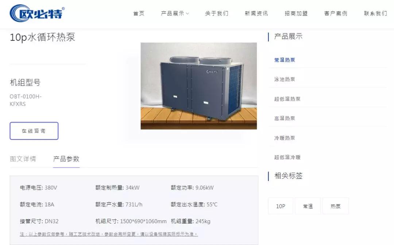Select 招商加盟 navigation item
The width and height of the screenshot is (394, 245).
tap(296, 13)
